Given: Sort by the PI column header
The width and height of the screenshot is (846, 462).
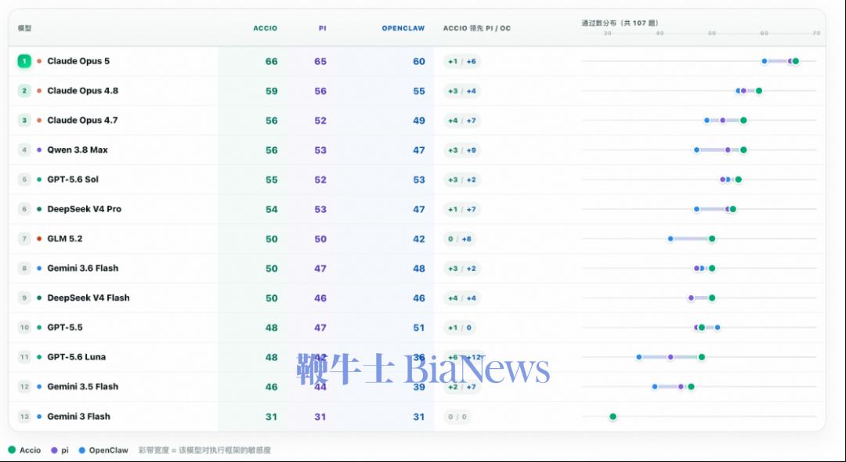Looking at the screenshot, I should click(x=322, y=28).
